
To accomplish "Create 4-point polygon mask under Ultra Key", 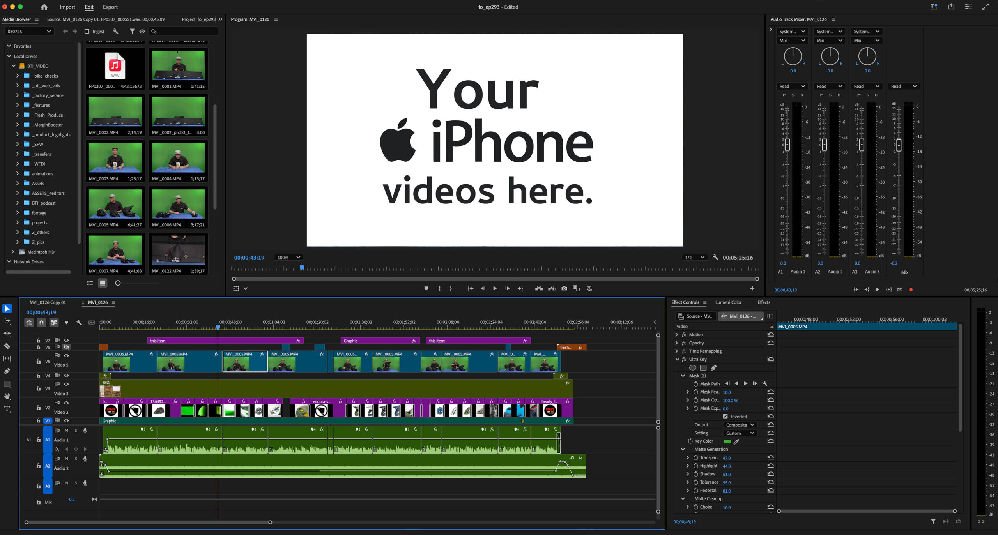I will (x=703, y=367).
